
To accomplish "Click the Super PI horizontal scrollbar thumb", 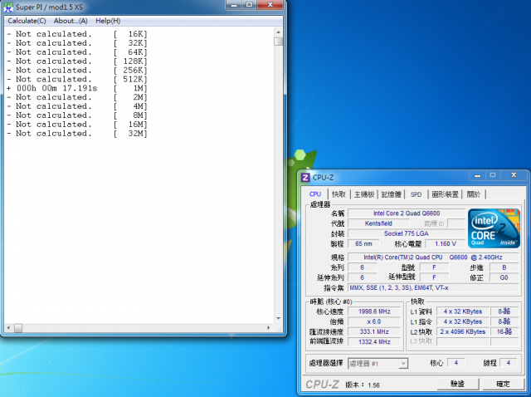I will point(18,328).
